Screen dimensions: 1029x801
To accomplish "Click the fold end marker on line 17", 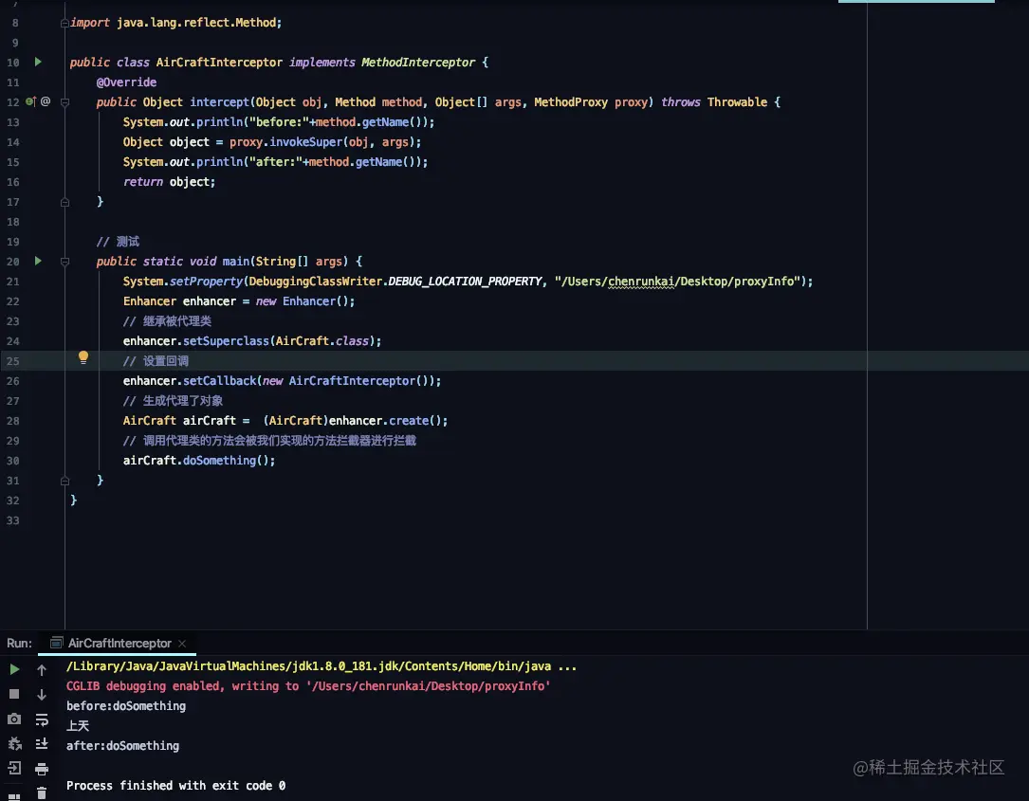I will (x=64, y=202).
